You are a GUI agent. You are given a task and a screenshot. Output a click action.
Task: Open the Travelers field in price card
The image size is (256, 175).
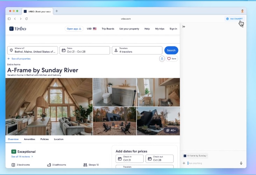tap(145, 167)
